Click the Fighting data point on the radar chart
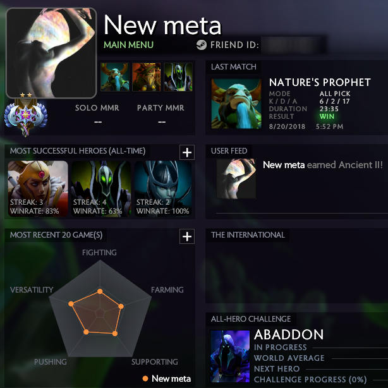This screenshot has width=388, height=388. tap(100, 291)
